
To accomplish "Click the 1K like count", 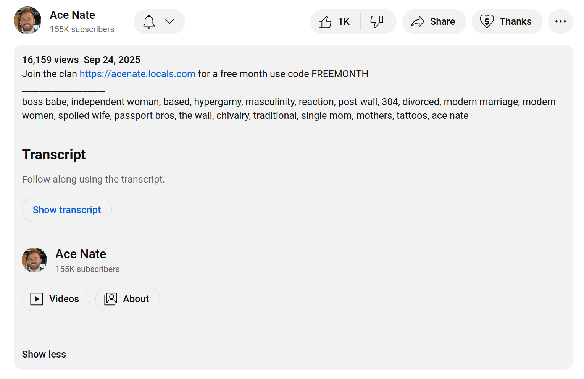I will (x=344, y=22).
